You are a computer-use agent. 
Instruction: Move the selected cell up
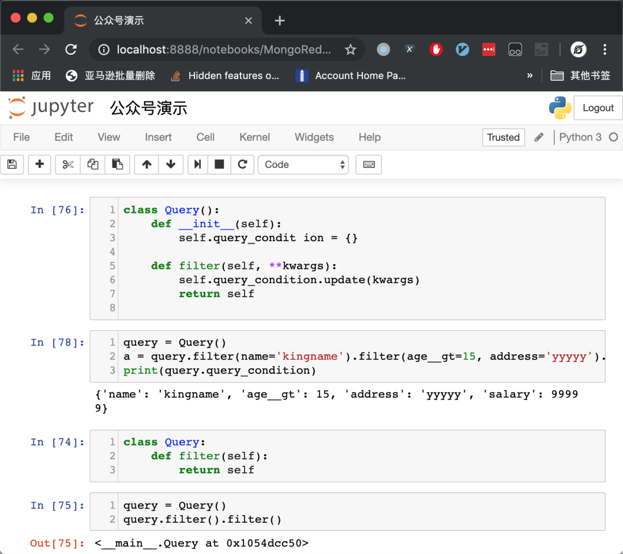(147, 164)
